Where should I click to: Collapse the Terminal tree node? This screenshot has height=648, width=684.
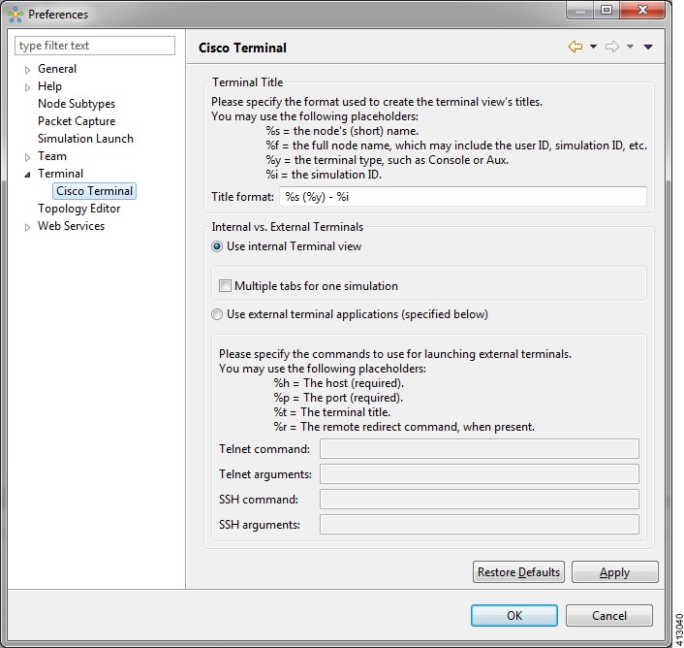27,175
